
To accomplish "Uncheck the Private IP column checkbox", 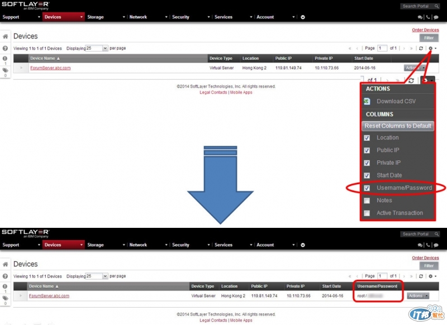I will 367,163.
